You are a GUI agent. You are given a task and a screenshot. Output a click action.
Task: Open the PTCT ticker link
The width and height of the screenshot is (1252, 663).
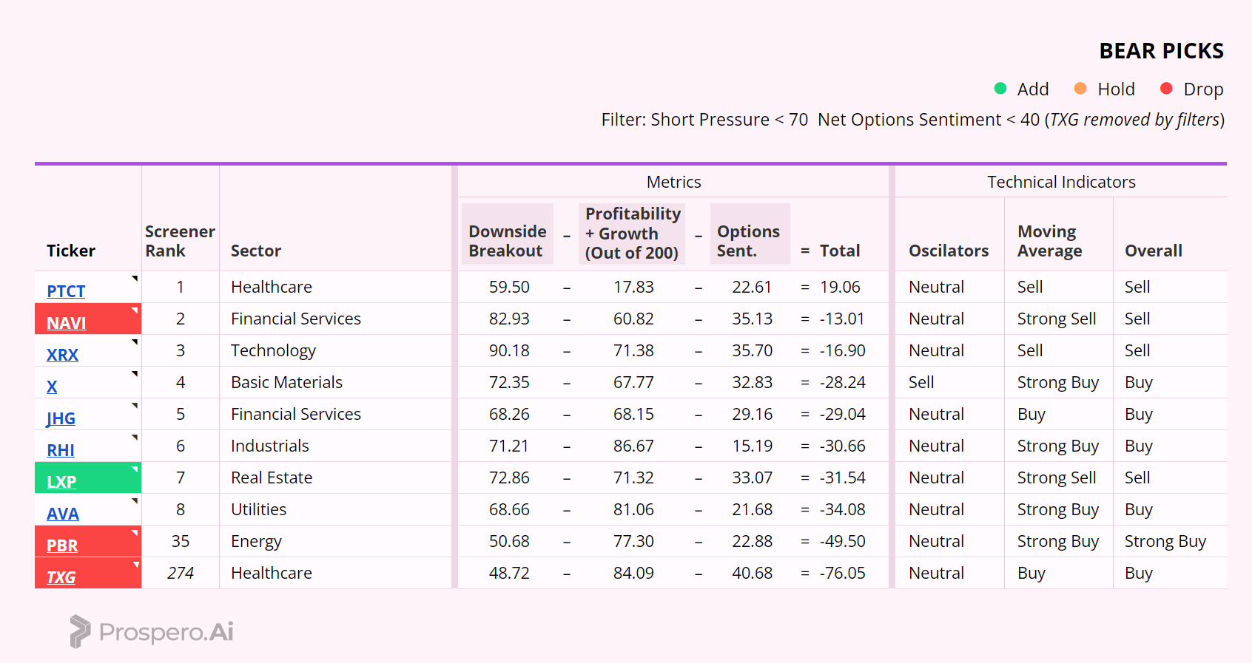(66, 291)
